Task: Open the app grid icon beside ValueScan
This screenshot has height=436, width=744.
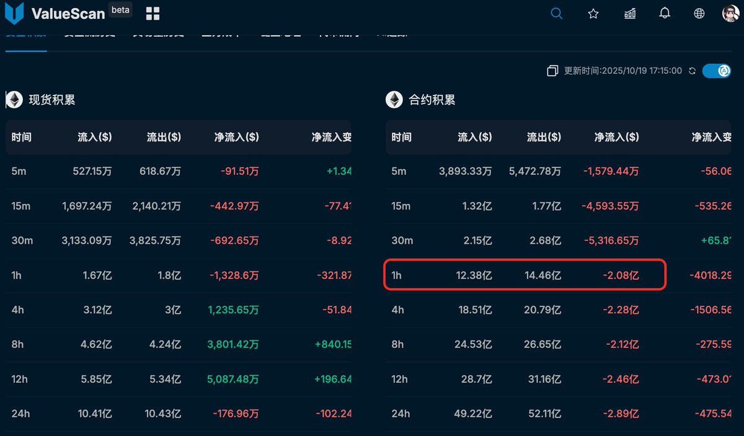Action: coord(153,12)
